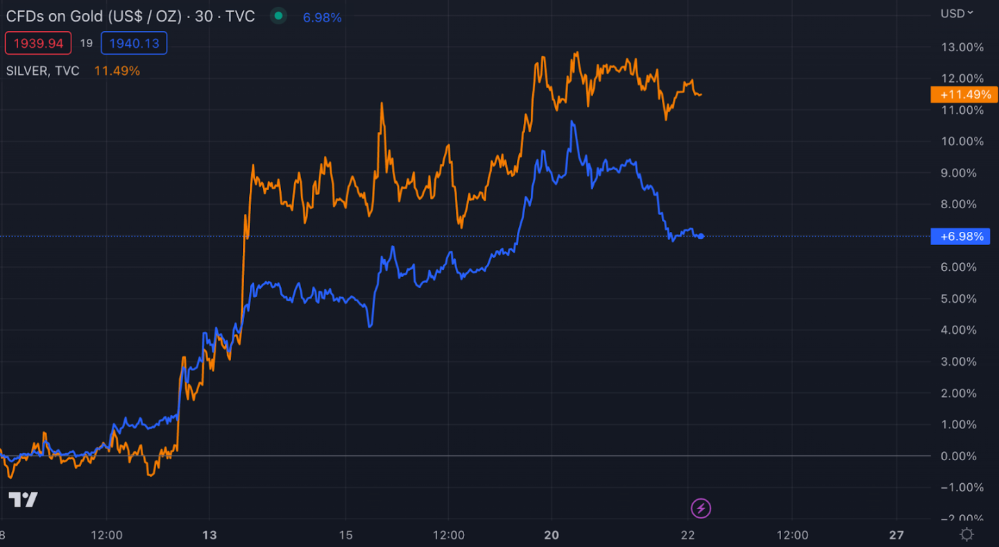The image size is (999, 547).
Task: Click the gold 6.98% legend value
Action: pos(322,17)
